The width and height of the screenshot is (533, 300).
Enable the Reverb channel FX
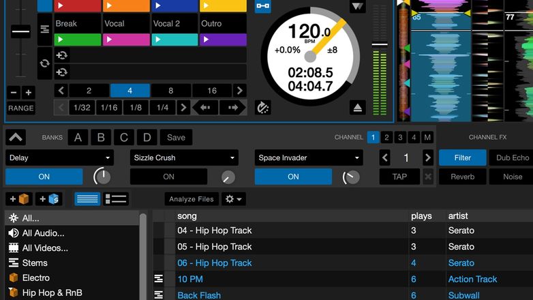pos(463,177)
